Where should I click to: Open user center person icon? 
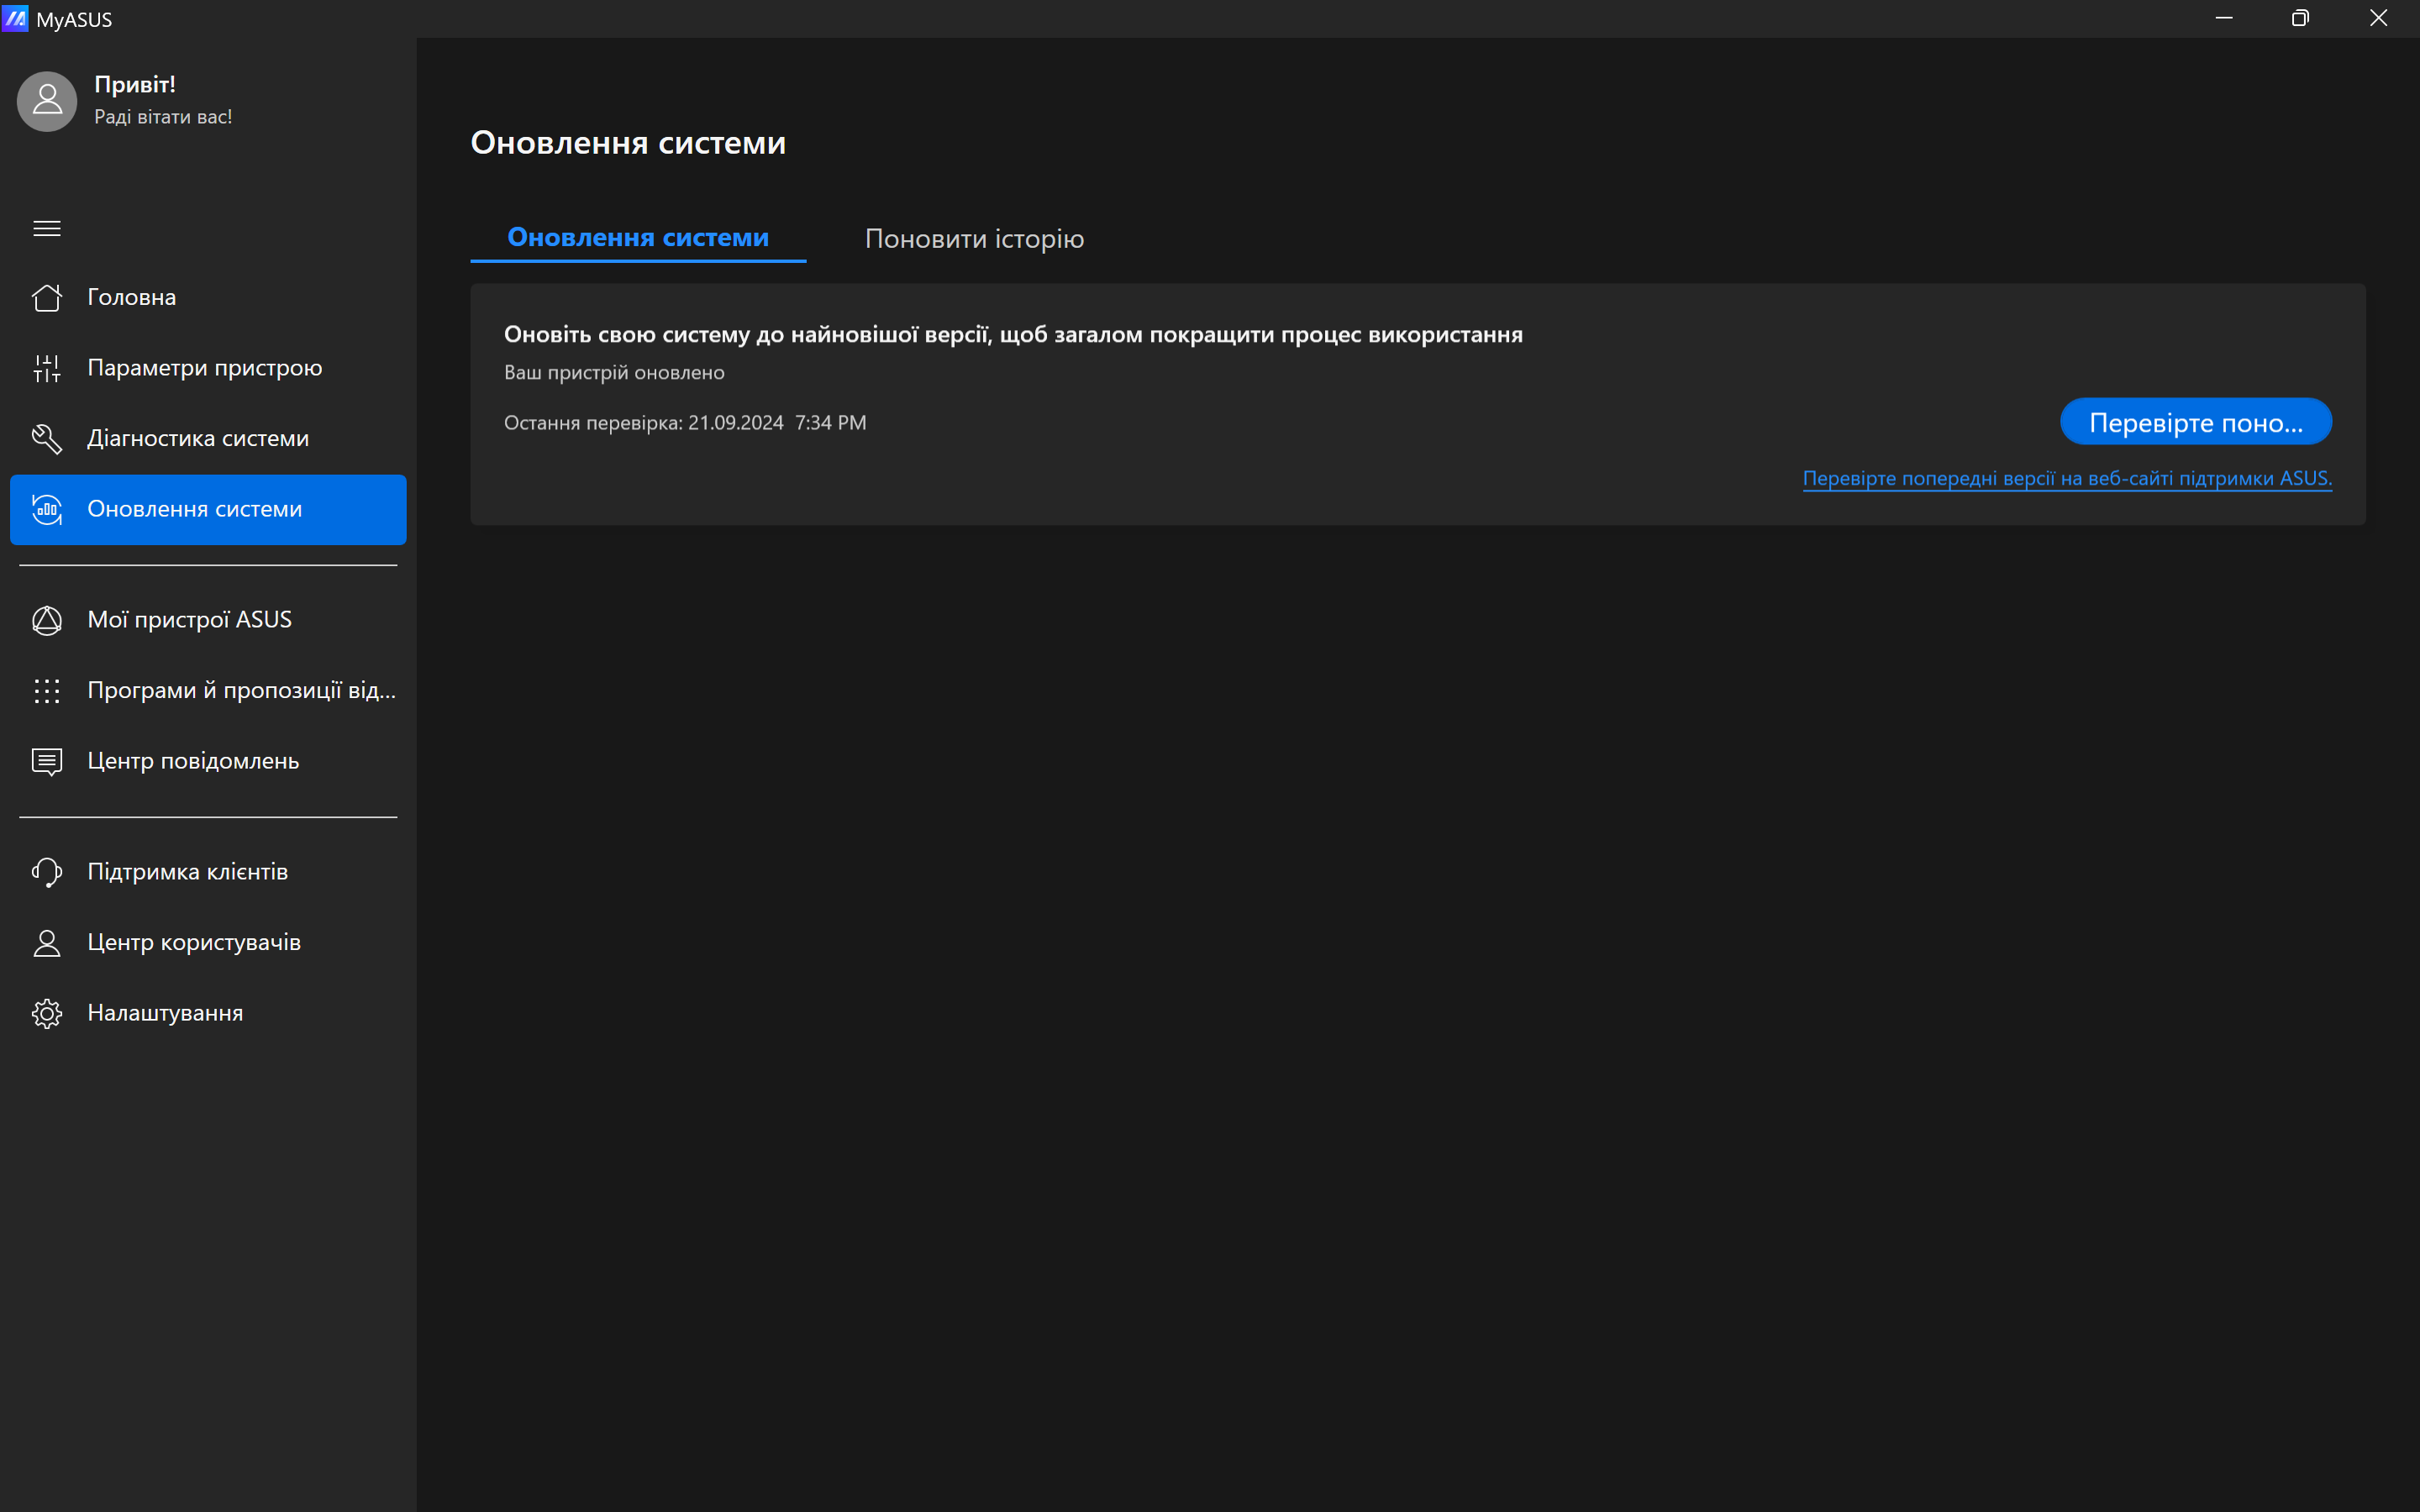tap(47, 943)
